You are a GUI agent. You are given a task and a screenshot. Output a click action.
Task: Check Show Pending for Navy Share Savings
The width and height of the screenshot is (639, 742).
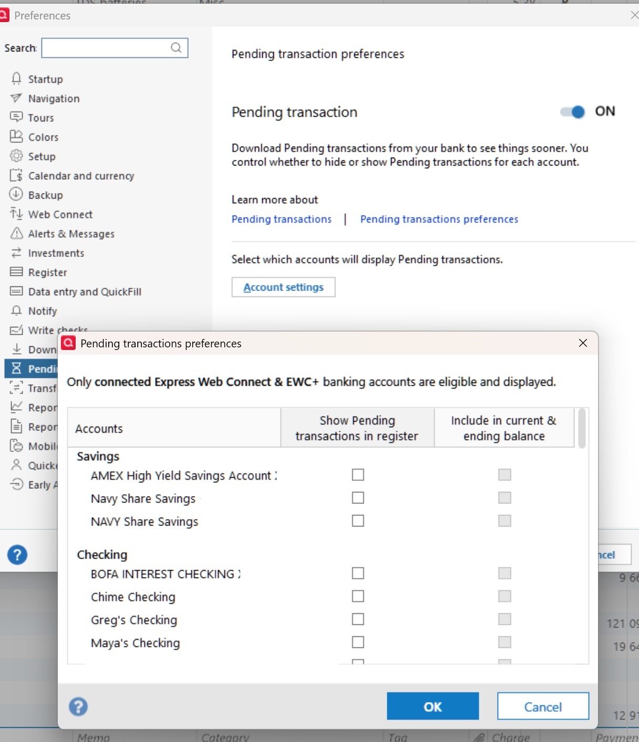coord(358,498)
